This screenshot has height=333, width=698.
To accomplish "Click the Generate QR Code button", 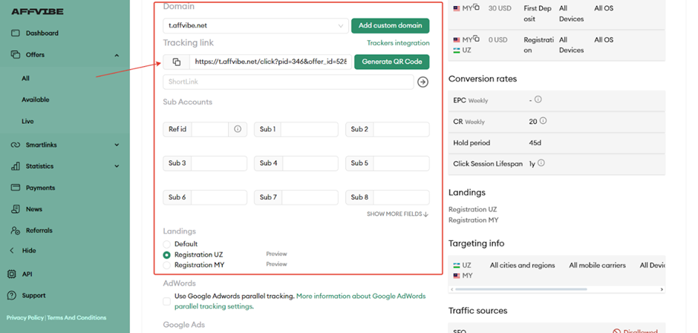I will (x=391, y=62).
